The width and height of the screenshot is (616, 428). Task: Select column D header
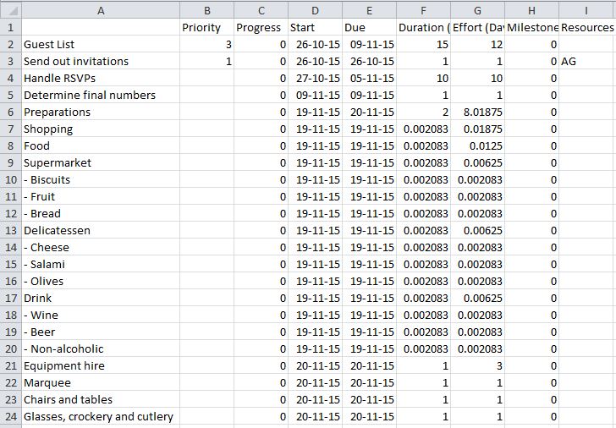click(315, 10)
